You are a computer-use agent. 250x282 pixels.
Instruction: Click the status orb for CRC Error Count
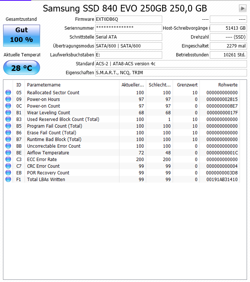click(8, 166)
